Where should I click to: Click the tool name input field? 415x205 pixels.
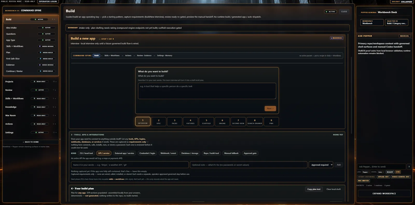(x=130, y=165)
